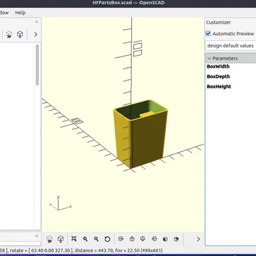The width and height of the screenshot is (256, 256).
Task: Click the Preview icon in viewport toolbar
Action: [49, 239]
